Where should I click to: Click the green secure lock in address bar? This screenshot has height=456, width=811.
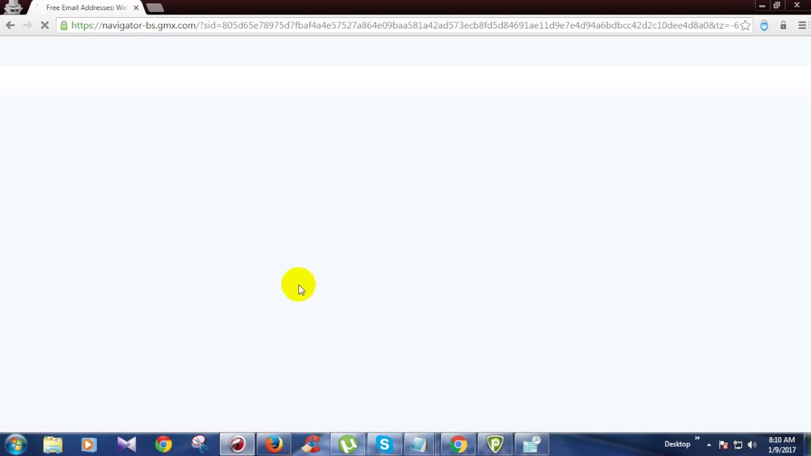(x=64, y=25)
